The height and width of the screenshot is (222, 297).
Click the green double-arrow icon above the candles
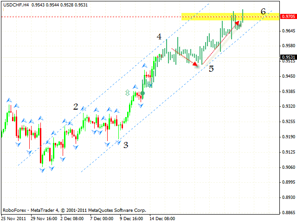128,93
